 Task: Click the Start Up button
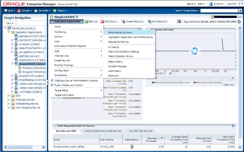pyautogui.click(x=91, y=22)
